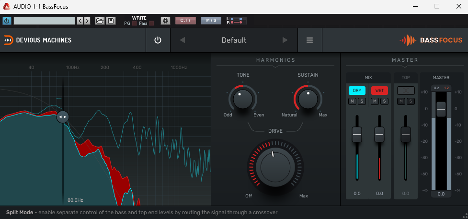468x219 pixels.
Task: Click the MASTER fader 0.0 value
Action: (441, 194)
